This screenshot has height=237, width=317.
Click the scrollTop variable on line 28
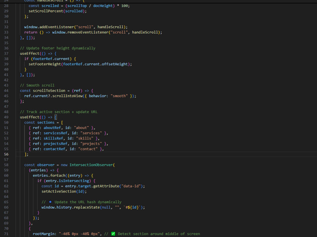click(77, 6)
